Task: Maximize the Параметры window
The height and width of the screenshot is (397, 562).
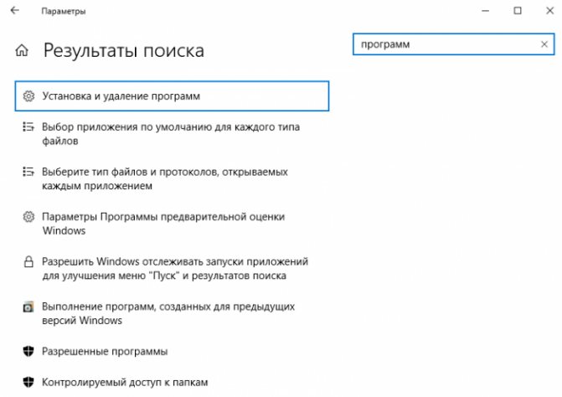Action: tap(518, 11)
